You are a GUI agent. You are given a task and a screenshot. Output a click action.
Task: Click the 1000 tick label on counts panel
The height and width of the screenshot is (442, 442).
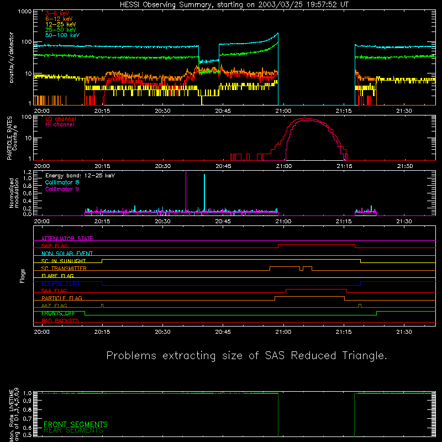(25, 12)
